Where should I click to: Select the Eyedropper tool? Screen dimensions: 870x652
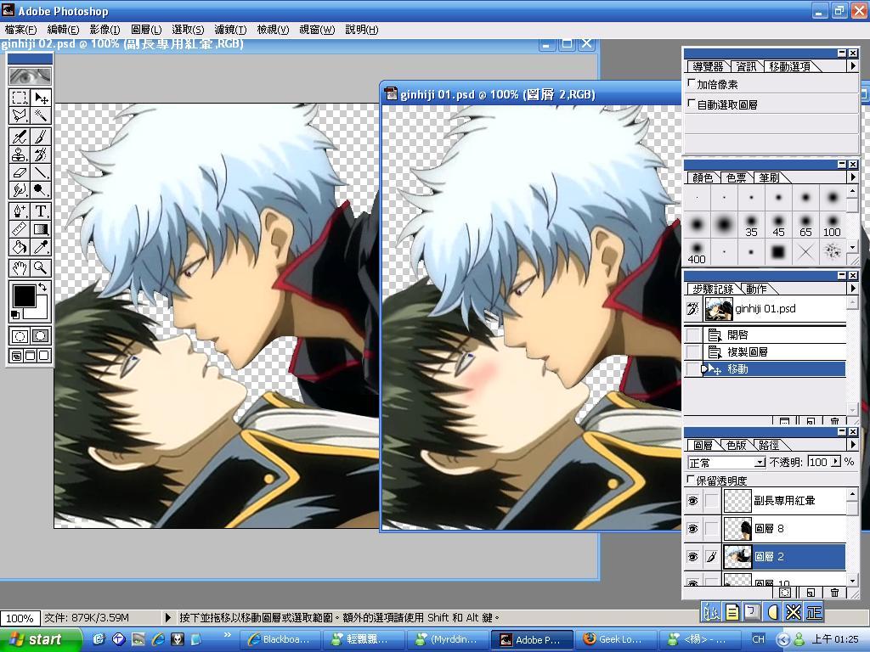(41, 246)
